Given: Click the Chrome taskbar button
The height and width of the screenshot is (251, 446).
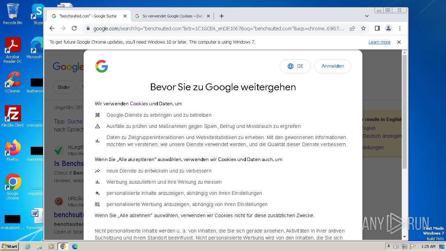Looking at the screenshot, I should pyautogui.click(x=63, y=246).
